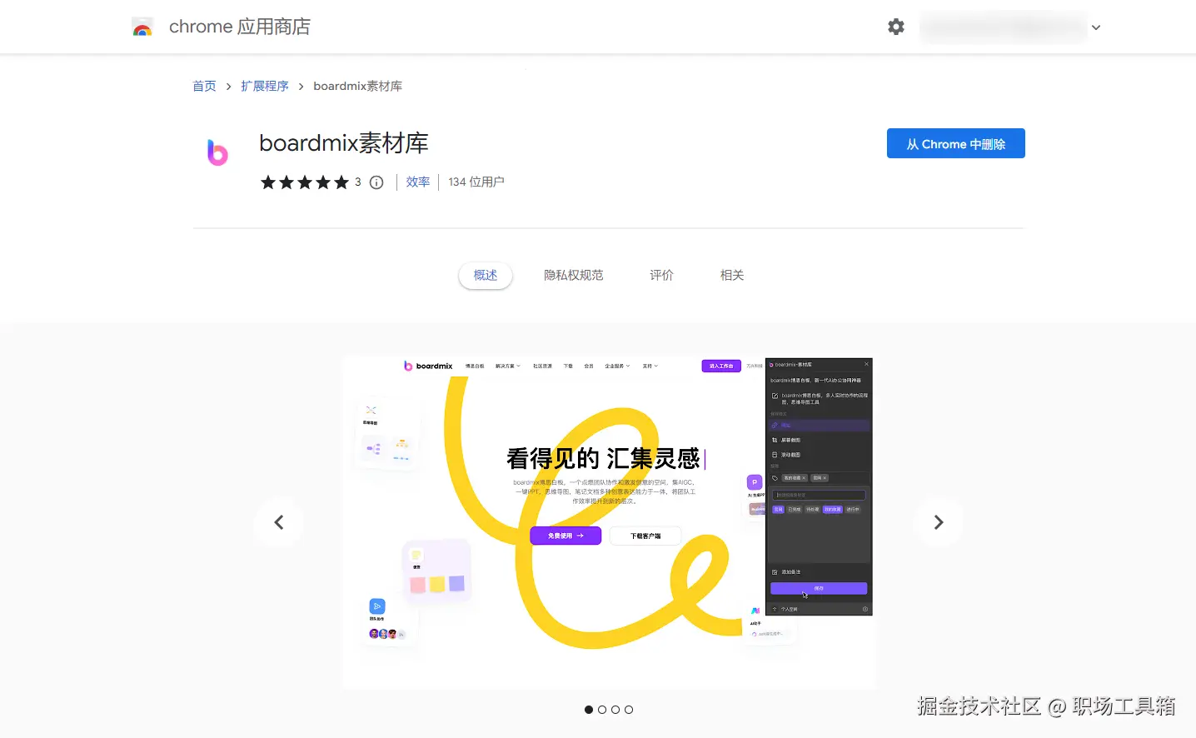Click the boardmix screenshot preview image
This screenshot has width=1196, height=738.
[x=609, y=522]
